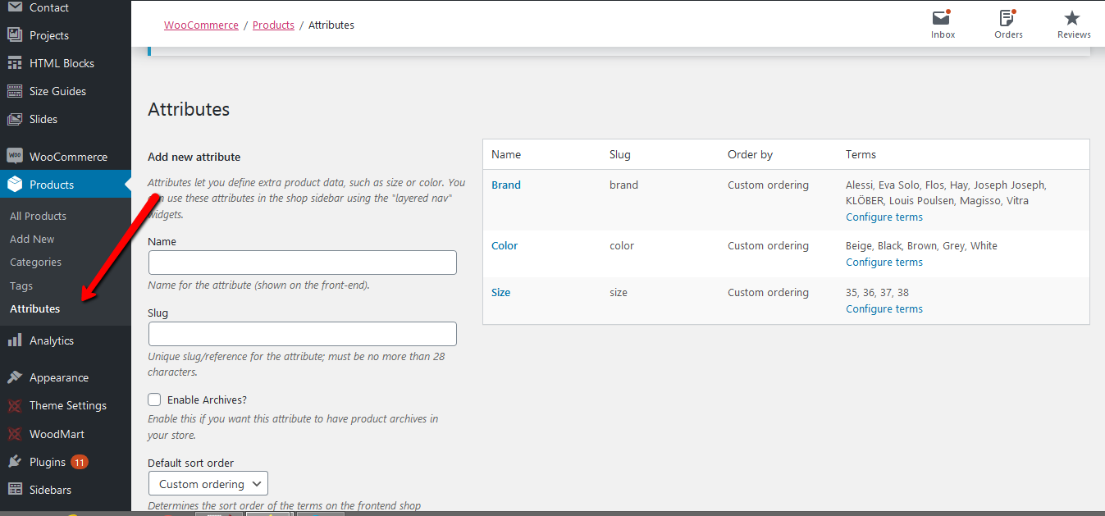This screenshot has width=1105, height=516.
Task: Click the Analytics bar chart icon
Action: coord(15,340)
